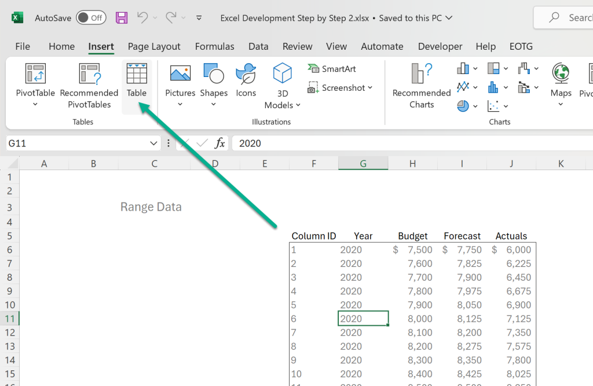Screen dimensions: 593x386
Task: Click the Insert Function fx button
Action: (219, 144)
